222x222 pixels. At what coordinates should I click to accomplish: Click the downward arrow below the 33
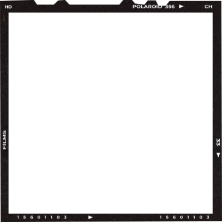coord(218,155)
